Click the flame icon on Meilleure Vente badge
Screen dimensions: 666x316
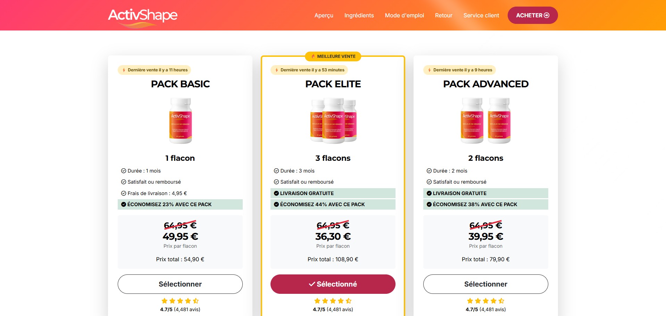click(x=313, y=56)
